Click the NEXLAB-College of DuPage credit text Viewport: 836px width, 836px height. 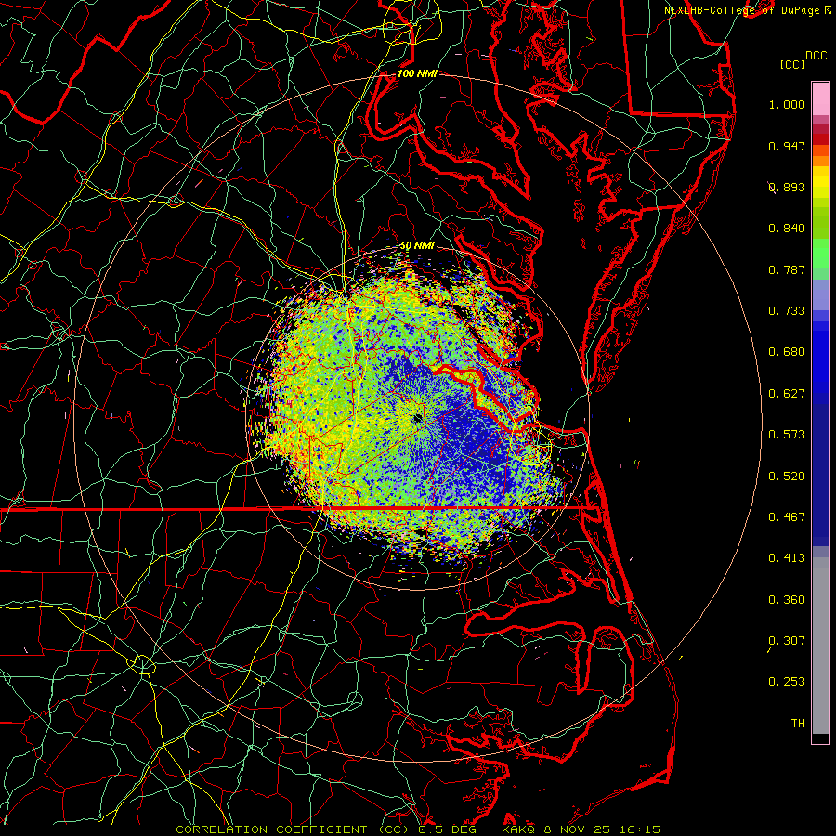(741, 10)
